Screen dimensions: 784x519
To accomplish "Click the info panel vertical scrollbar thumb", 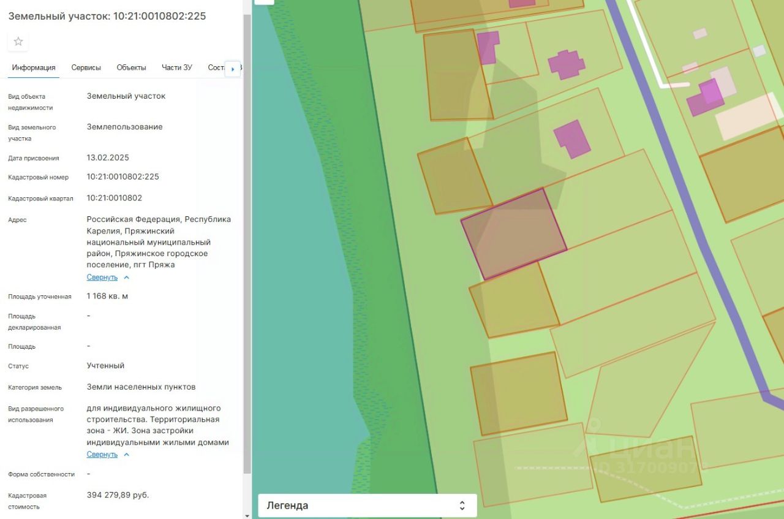I will [247, 244].
